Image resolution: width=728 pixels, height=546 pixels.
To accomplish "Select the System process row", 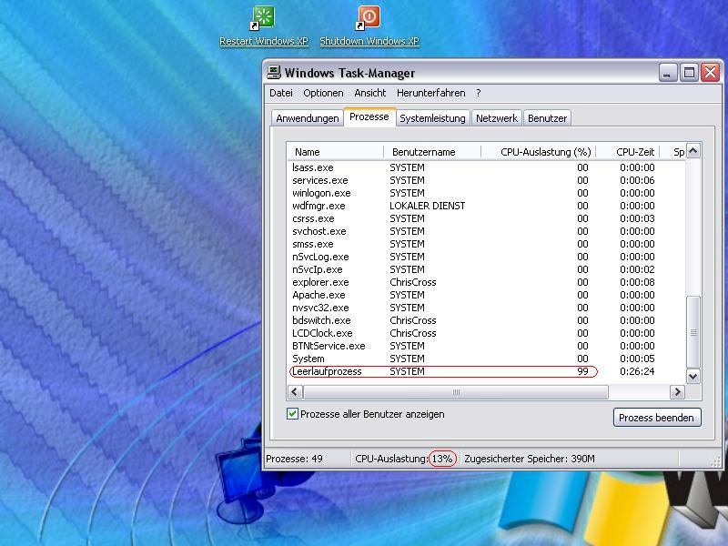I will (x=486, y=359).
